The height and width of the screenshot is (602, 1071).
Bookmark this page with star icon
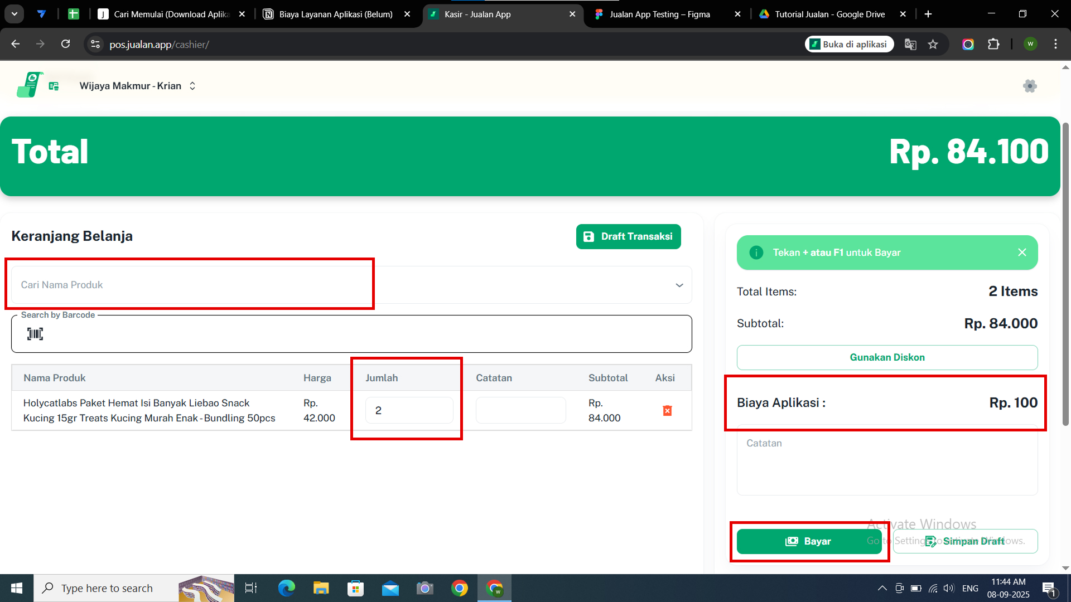(x=933, y=45)
